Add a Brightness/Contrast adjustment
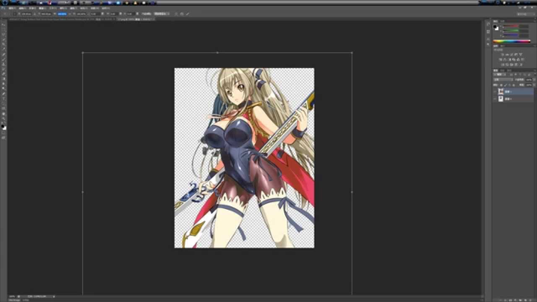 502,55
